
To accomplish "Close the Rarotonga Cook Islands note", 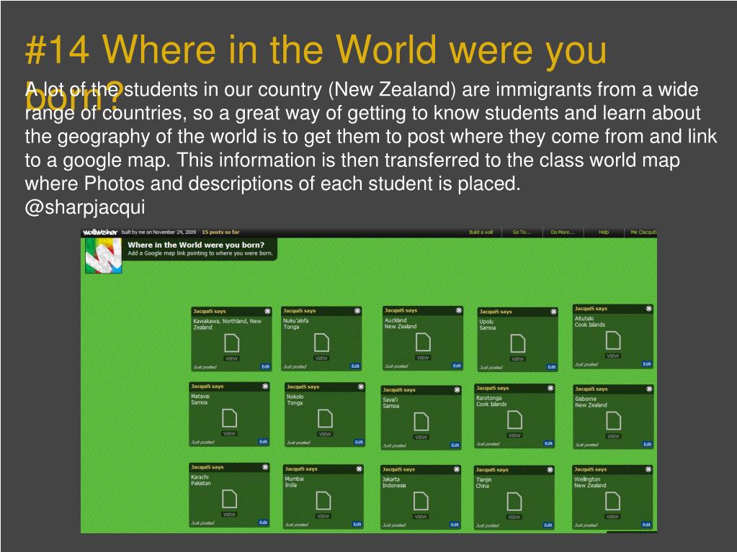I will (550, 388).
